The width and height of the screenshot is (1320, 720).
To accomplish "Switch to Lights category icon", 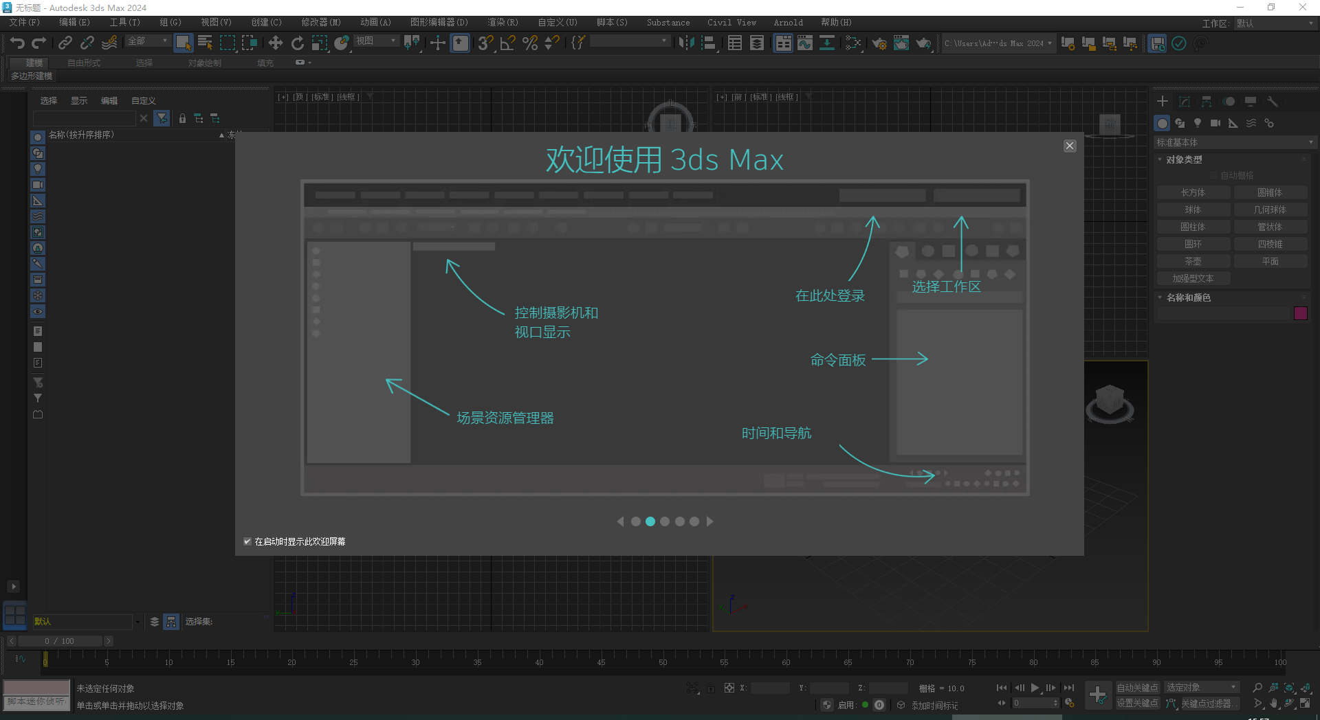I will pyautogui.click(x=1198, y=123).
